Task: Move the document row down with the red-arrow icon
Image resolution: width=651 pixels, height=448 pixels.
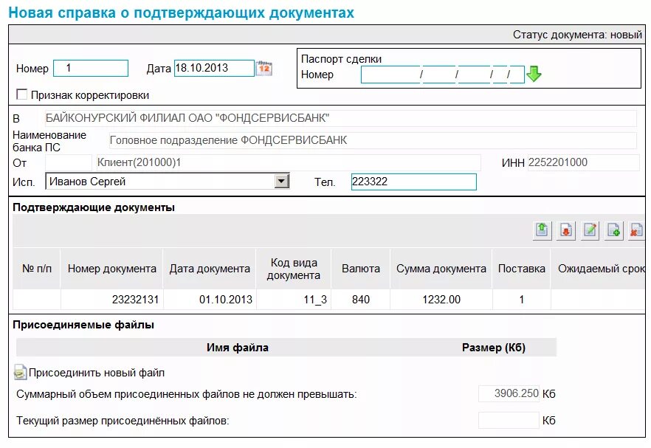Action: click(566, 230)
